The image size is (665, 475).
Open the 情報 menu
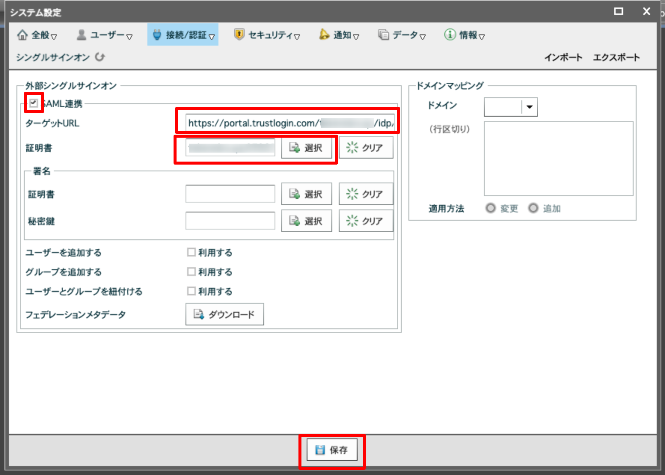pos(465,35)
